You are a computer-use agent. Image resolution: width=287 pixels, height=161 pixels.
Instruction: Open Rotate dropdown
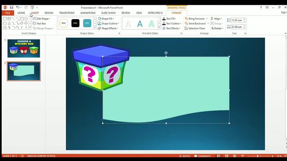tap(217, 28)
